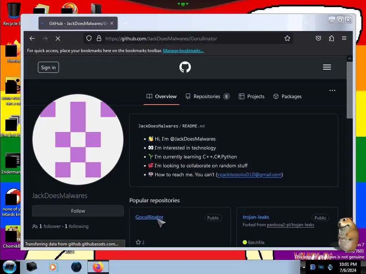Viewport: 366px width, 274px height.
Task: Open the tracking protection shield icon
Action: pyautogui.click(x=89, y=38)
